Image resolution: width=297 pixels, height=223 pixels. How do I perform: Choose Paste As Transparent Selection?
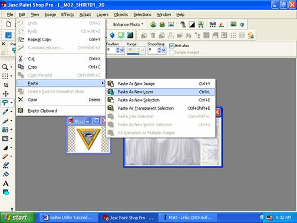160,108
